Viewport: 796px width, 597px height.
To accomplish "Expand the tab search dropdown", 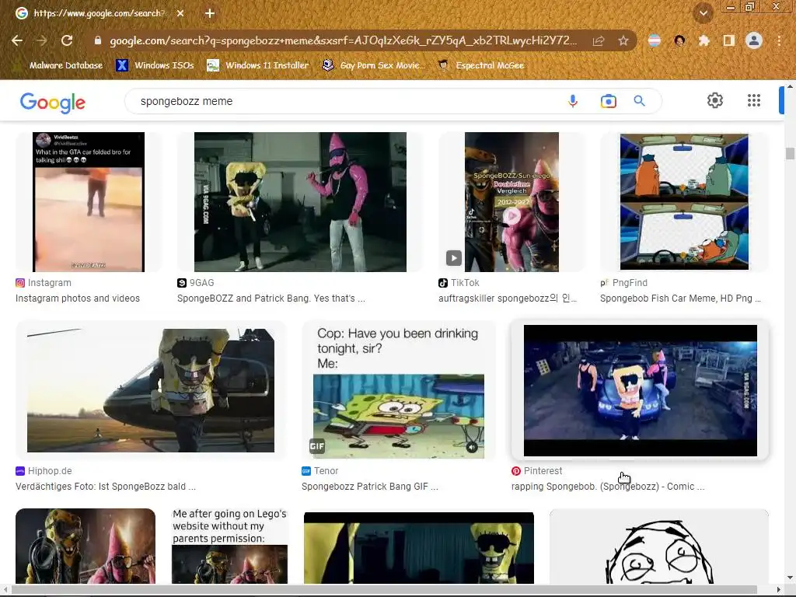I will [703, 13].
